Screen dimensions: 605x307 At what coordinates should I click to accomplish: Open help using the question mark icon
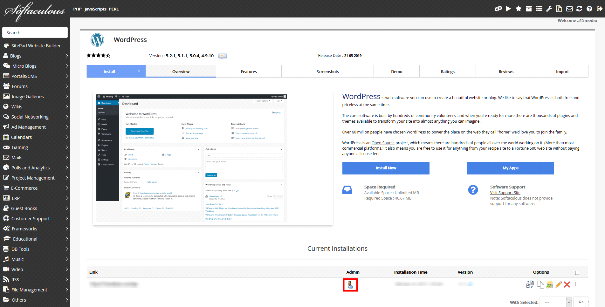click(589, 9)
